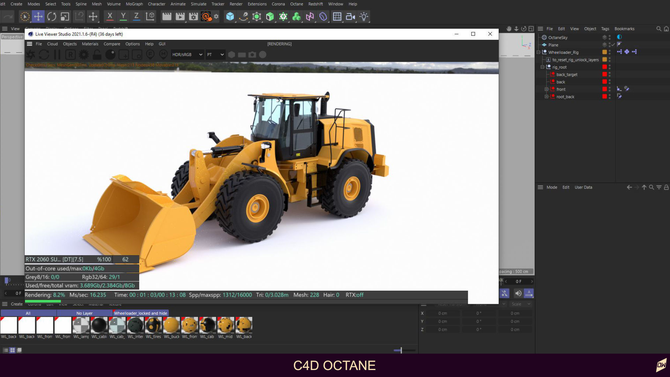Click the back_target red layer swatch
The width and height of the screenshot is (670, 377).
605,74
